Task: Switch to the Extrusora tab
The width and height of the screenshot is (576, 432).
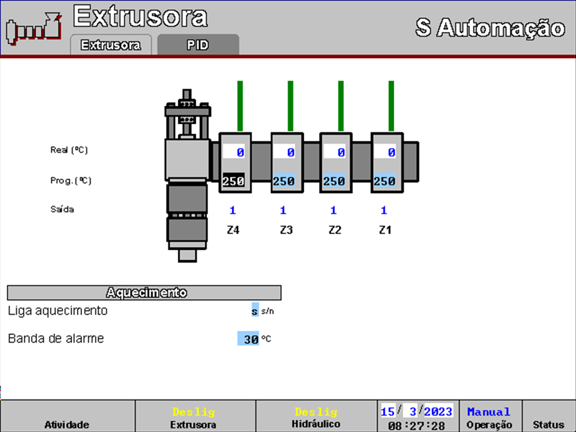Action: [x=110, y=45]
